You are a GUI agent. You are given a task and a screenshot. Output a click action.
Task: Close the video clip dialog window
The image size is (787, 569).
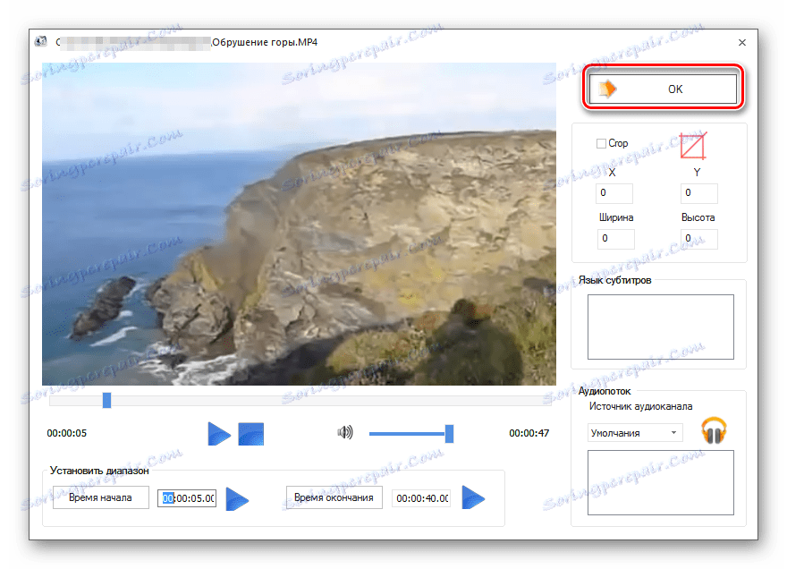(742, 43)
